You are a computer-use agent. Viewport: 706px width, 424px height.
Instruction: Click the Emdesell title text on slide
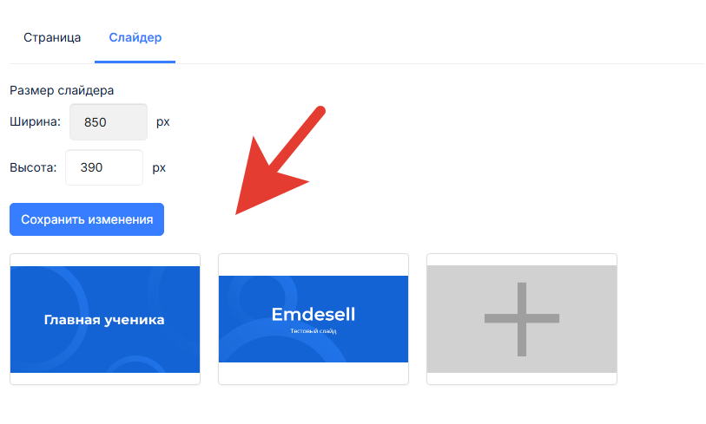click(313, 314)
